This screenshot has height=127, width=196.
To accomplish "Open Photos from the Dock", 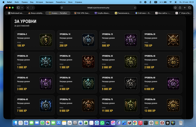I will 48,123.
